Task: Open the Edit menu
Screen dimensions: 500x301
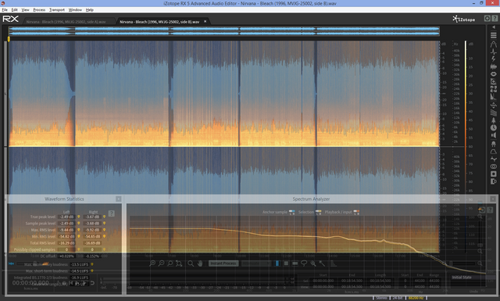Action: tap(15, 10)
